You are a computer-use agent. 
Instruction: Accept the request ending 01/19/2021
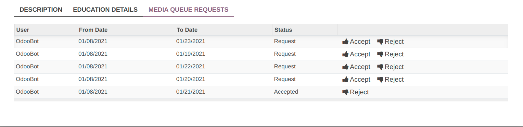356,54
